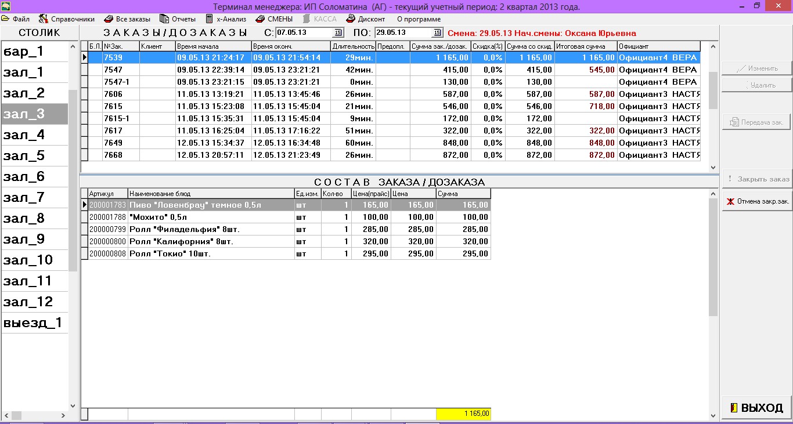Viewport: 793px width, 424px height.
Task: Select Ролл "Токио" 10шт. row
Action: click(286, 253)
